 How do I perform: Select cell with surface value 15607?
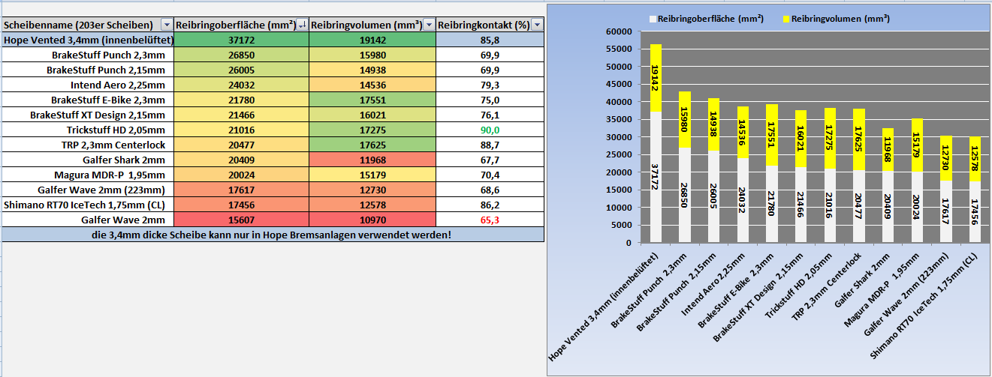click(x=241, y=220)
